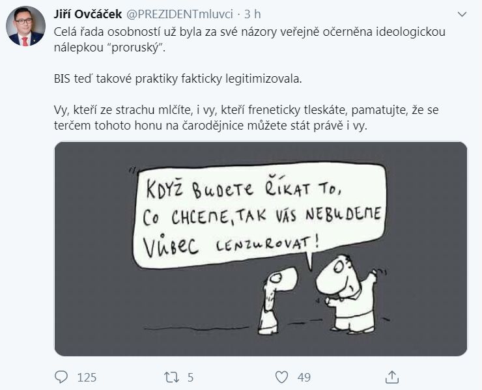Open the @PREZIDENTmluvci handle link

pyautogui.click(x=180, y=14)
